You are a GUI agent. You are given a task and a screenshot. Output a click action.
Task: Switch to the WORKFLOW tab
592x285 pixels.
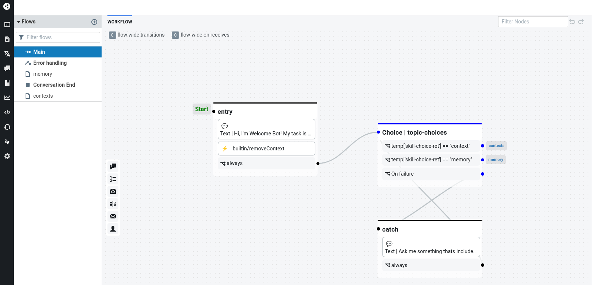click(x=120, y=22)
